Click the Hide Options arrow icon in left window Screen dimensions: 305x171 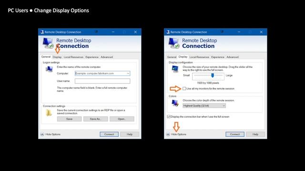[42, 134]
